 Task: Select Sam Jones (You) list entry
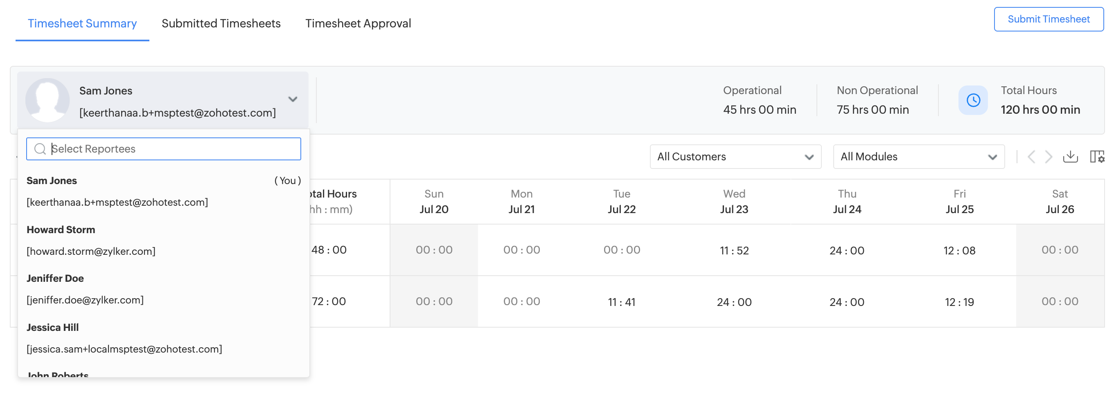coord(117,191)
